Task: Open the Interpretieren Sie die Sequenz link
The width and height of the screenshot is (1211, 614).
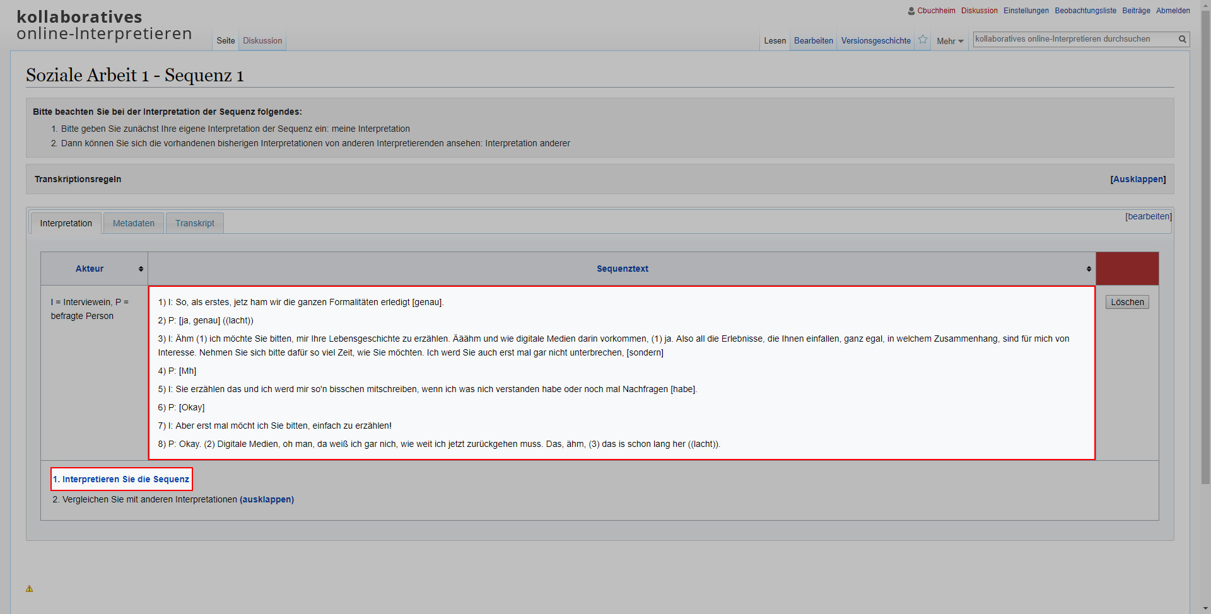Action: coord(121,479)
